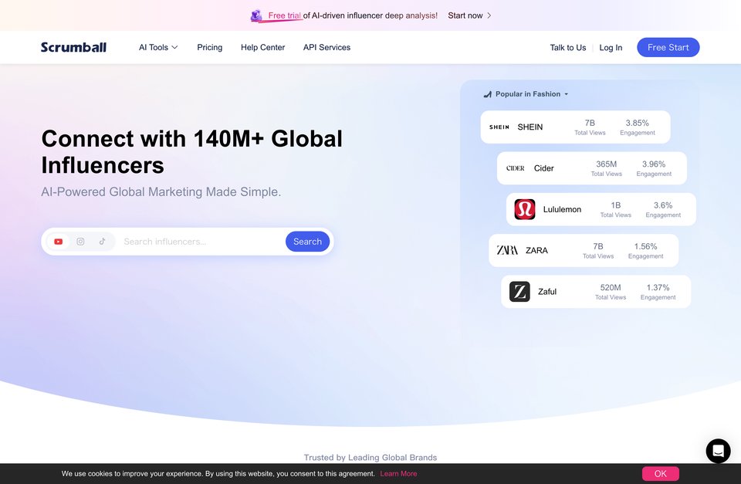Select the TikTok platform icon in search bar
The height and width of the screenshot is (484, 741).
(x=102, y=242)
